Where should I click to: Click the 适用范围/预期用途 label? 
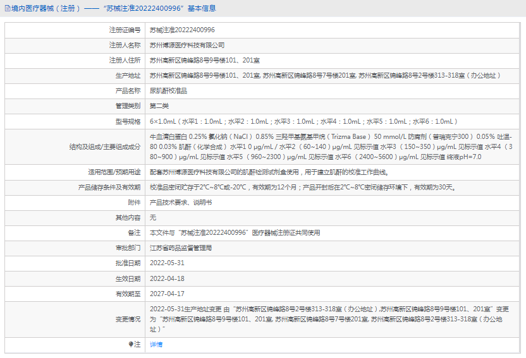click(114, 172)
